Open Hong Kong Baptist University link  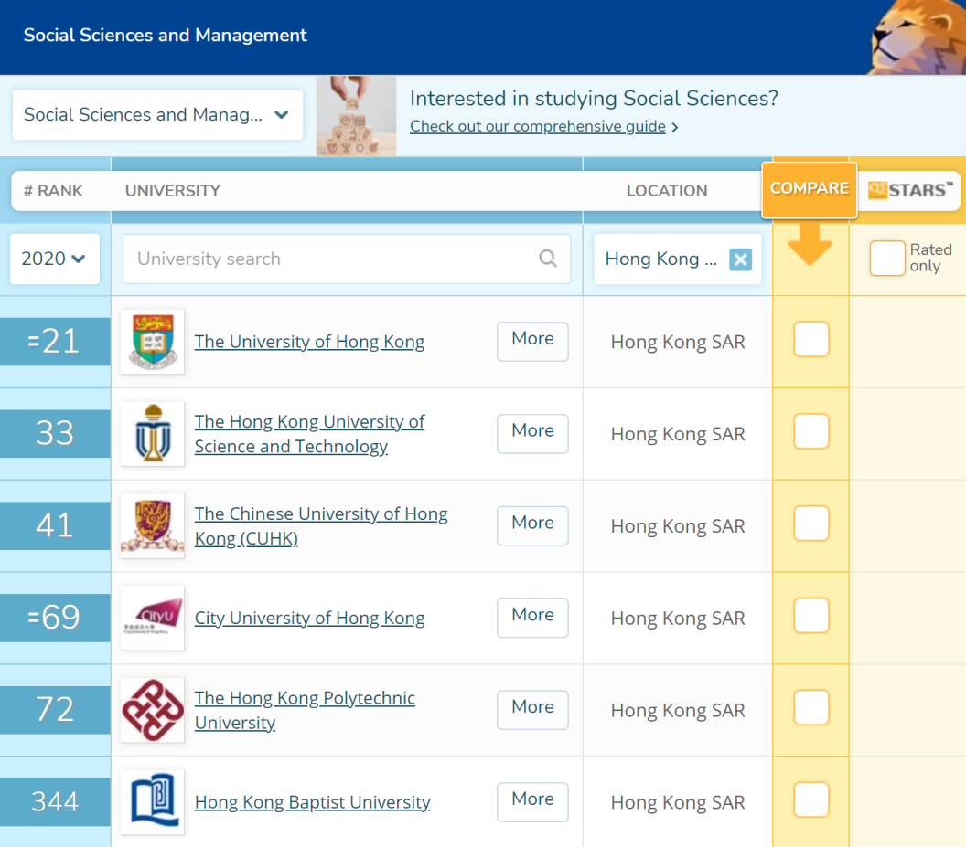(x=312, y=802)
